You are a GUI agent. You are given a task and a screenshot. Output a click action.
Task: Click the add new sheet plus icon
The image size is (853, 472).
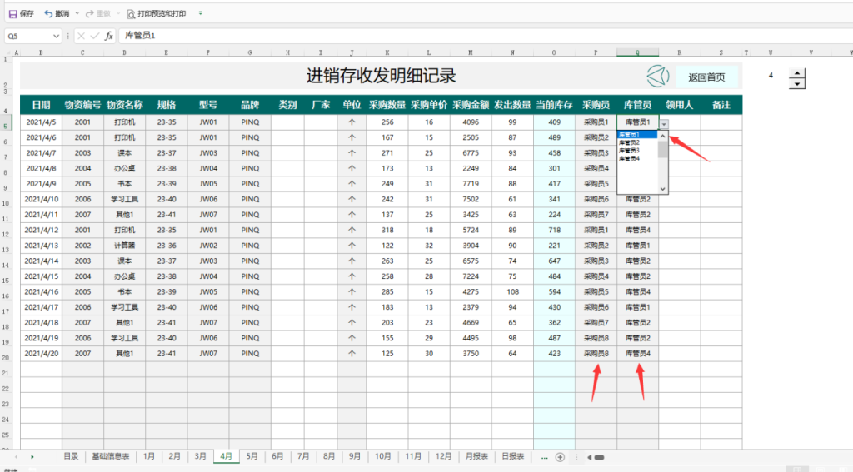coord(560,457)
